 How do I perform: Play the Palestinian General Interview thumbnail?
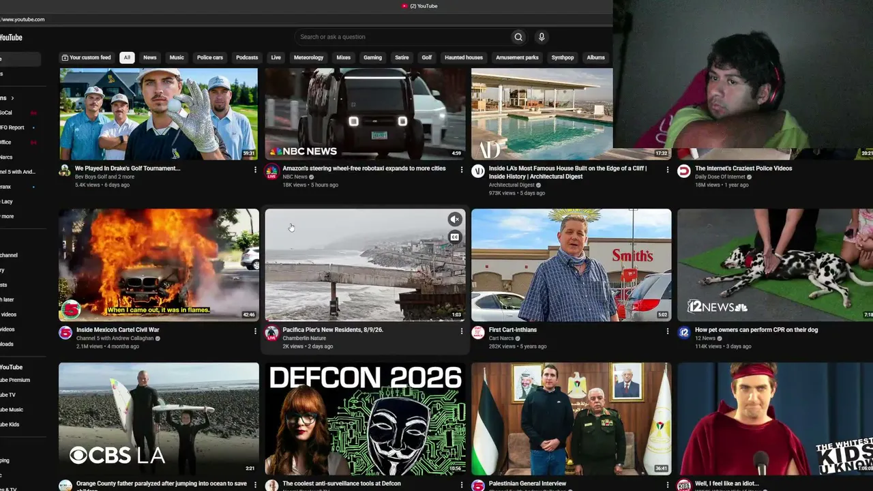click(572, 419)
